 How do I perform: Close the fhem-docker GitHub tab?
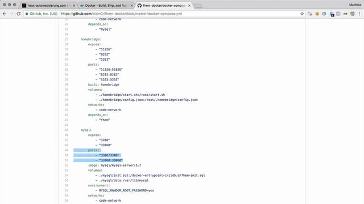point(189,5)
